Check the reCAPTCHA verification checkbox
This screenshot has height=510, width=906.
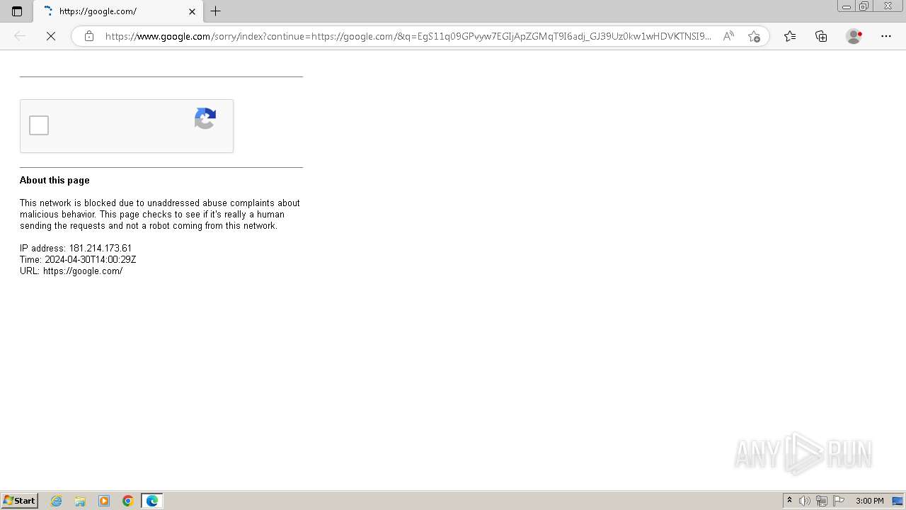coord(39,125)
